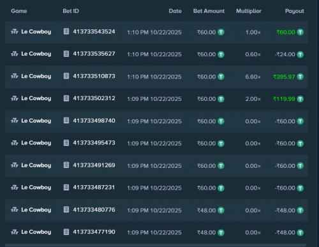The height and width of the screenshot is (247, 319).
Task: Open bet ID 413733487231
Action: 94,187
